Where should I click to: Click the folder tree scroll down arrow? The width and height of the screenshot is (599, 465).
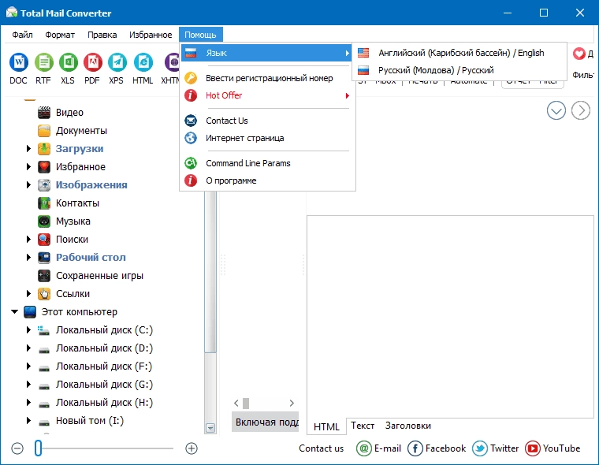click(210, 428)
